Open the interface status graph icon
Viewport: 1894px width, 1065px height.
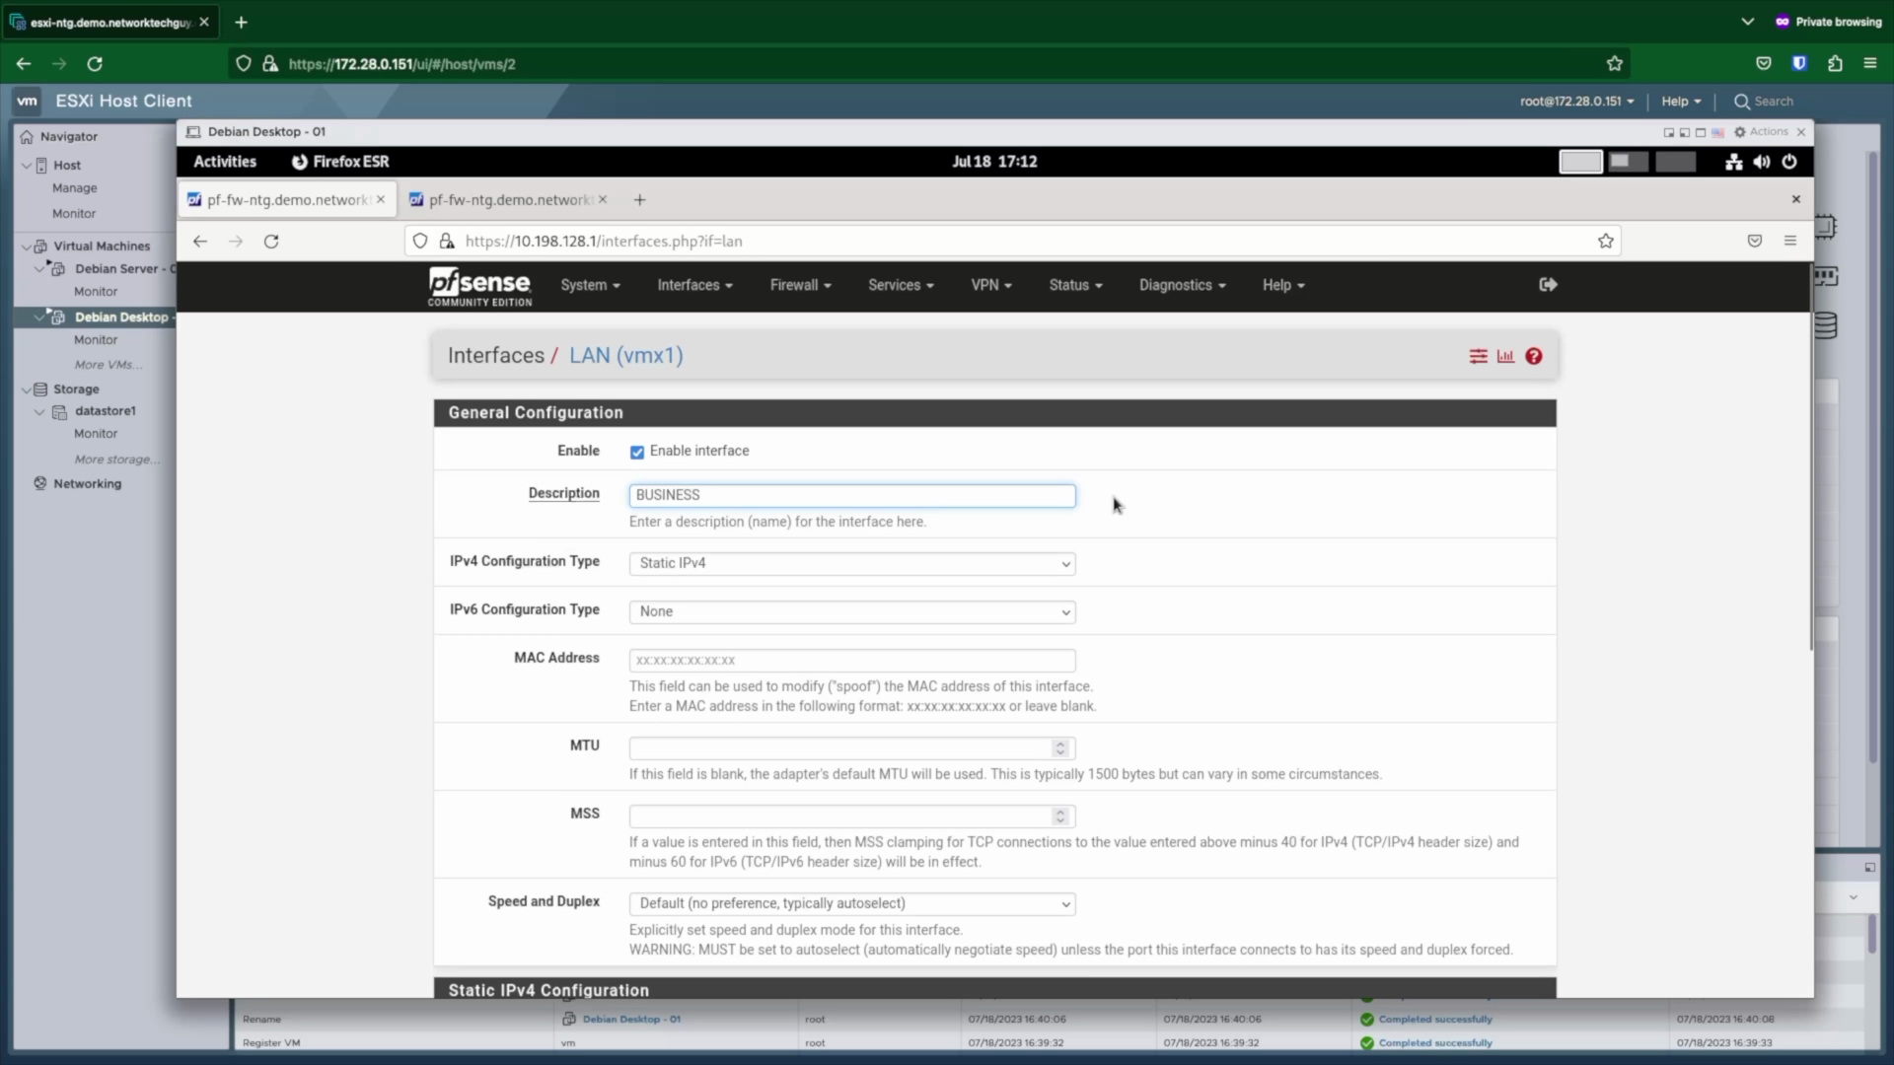(1505, 356)
